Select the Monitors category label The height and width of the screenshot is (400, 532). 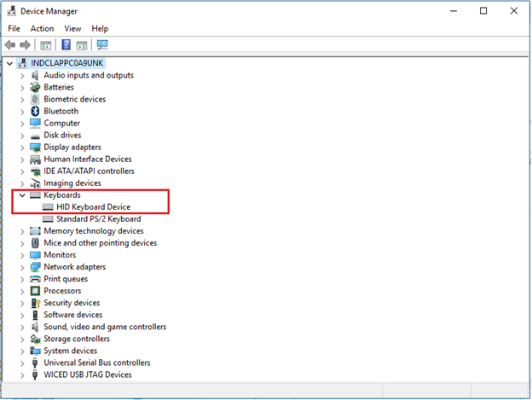[x=60, y=255]
